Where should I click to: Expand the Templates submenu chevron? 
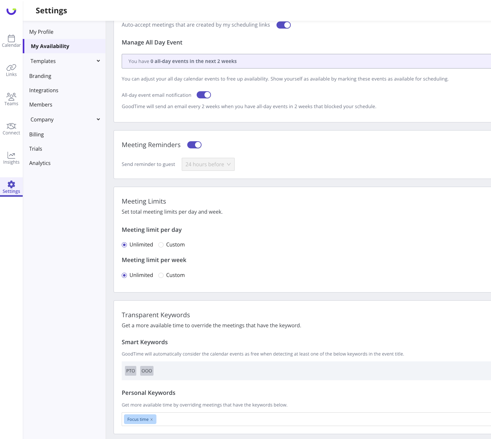98,61
